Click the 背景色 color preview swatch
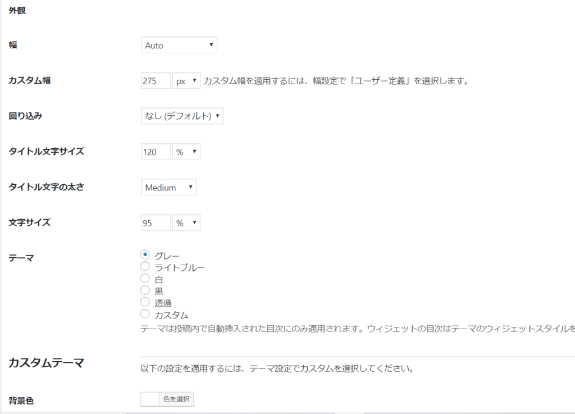 pyautogui.click(x=150, y=399)
